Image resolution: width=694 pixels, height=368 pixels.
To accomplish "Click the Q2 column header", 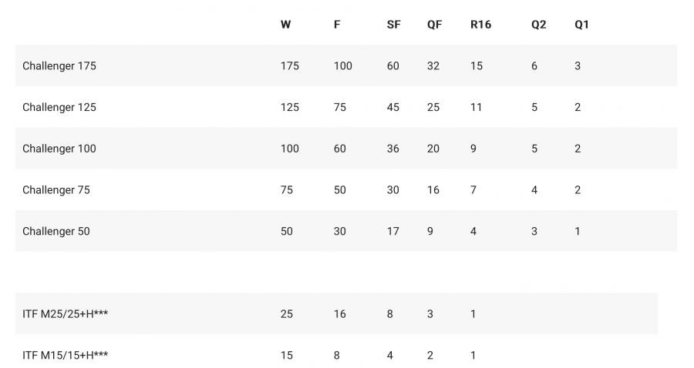I will [538, 25].
